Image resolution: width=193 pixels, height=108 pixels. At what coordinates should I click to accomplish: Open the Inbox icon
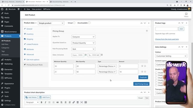click(x=186, y=15)
